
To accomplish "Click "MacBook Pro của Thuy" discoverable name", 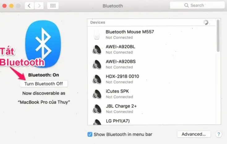I will point(44,102).
